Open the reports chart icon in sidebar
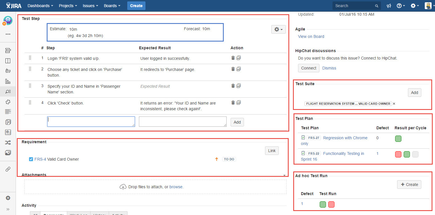Viewport: 435px width, 215px height. coord(8,81)
